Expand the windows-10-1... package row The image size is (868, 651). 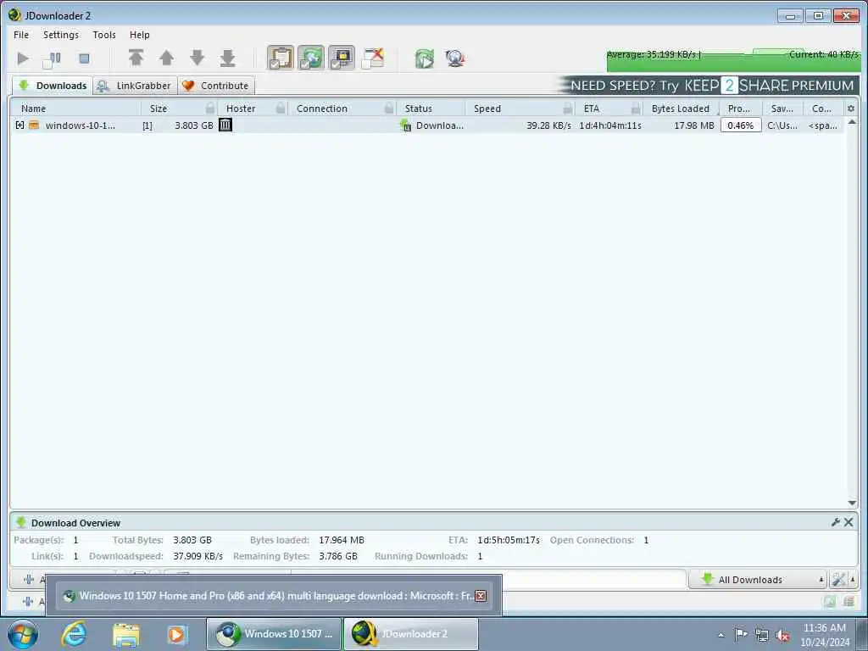point(20,125)
